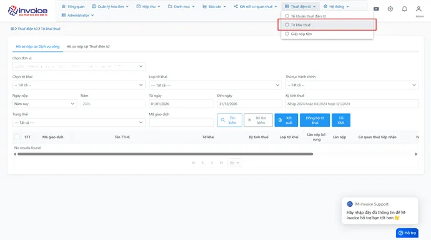The image size is (431, 240).
Task: Click the Kỳ tính thuế input field
Action: (352, 104)
